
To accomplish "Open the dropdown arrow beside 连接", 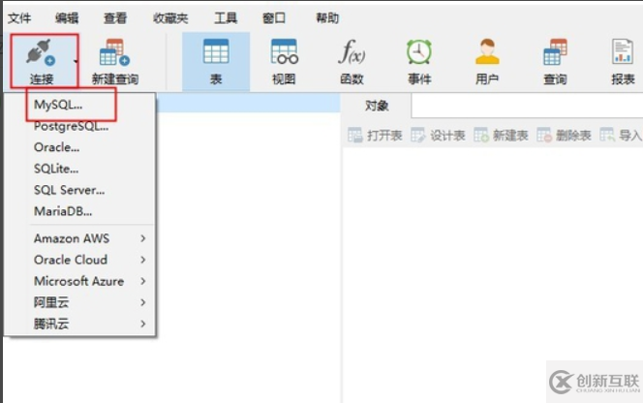I will tap(76, 62).
